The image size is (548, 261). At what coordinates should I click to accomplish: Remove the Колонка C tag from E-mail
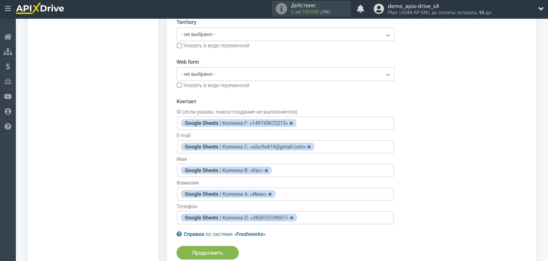pos(309,147)
